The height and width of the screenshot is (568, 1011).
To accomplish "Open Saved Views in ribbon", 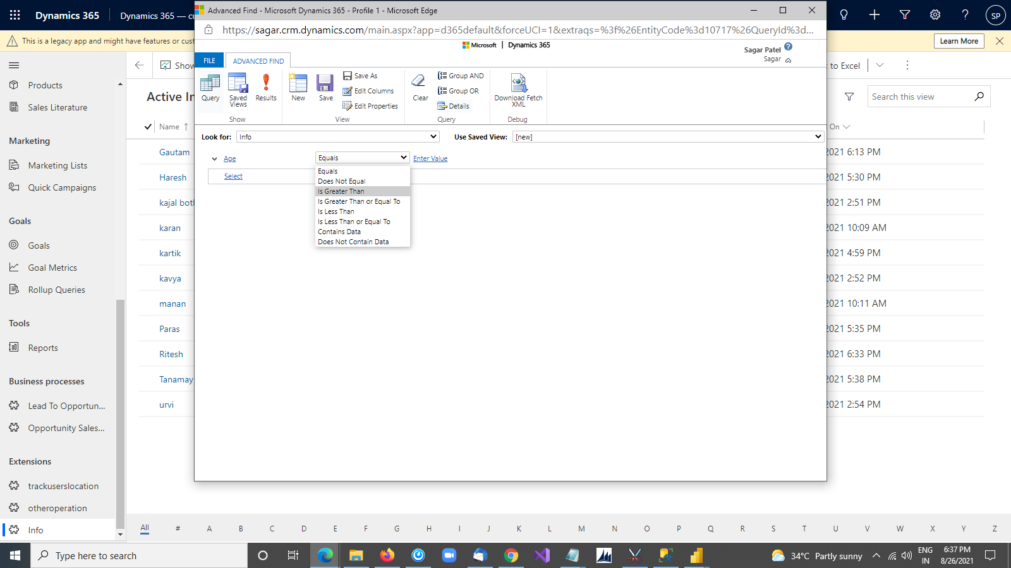I will tap(238, 90).
